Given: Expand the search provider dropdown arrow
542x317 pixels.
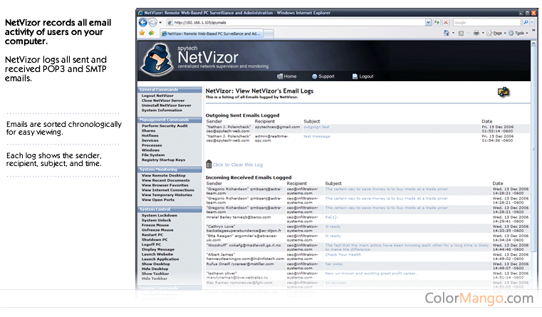Looking at the screenshot, I should tap(532, 23).
